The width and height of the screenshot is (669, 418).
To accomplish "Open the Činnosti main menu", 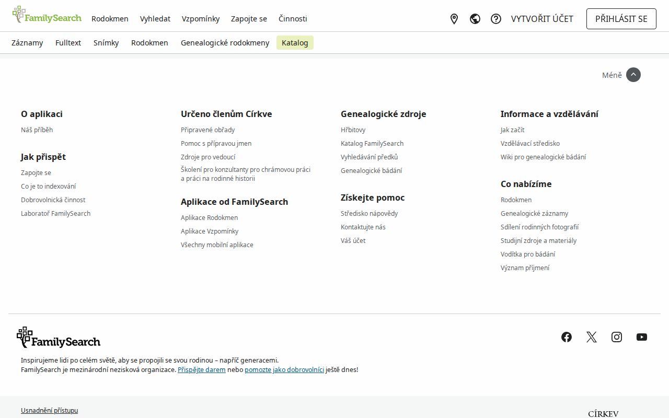I will coord(293,19).
